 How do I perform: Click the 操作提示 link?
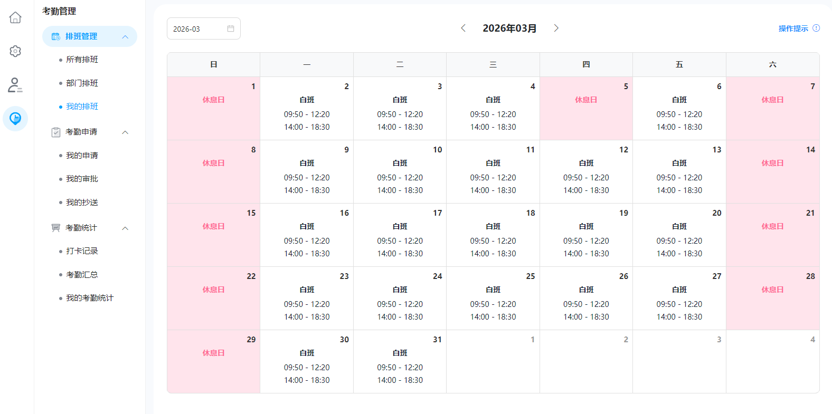coord(793,28)
